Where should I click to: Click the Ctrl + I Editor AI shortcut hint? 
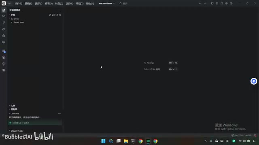point(173,69)
